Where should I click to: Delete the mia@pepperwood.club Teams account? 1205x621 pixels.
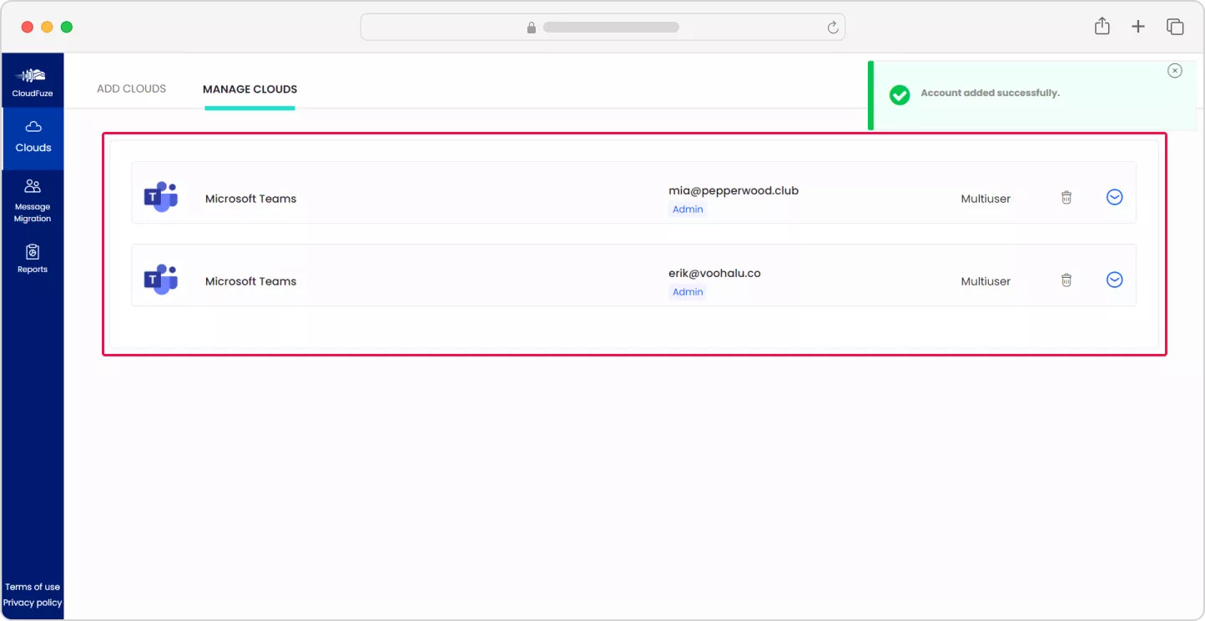(1066, 198)
